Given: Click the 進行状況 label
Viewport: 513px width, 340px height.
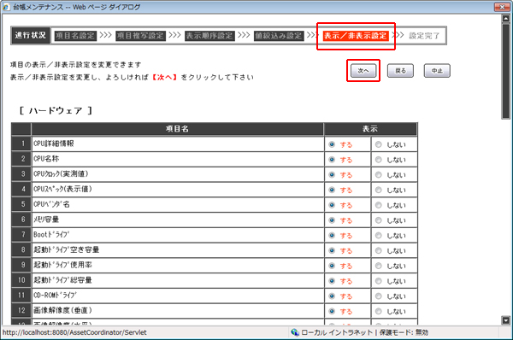Looking at the screenshot, I should (x=30, y=35).
